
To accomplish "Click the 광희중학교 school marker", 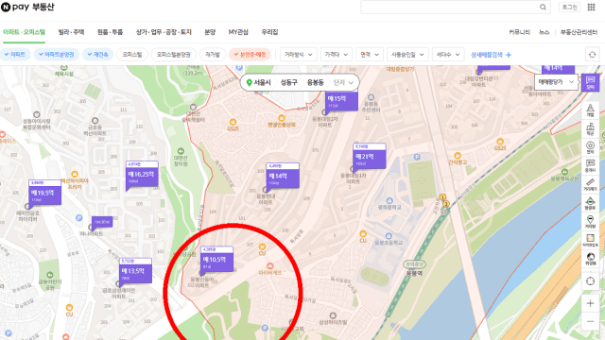I will (x=389, y=200).
